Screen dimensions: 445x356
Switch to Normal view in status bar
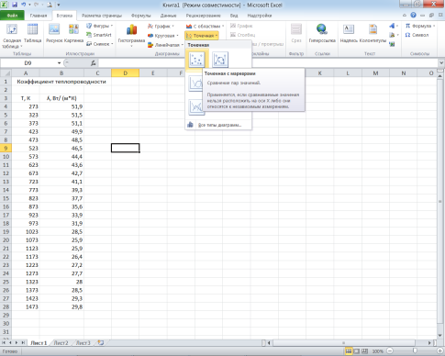point(349,351)
